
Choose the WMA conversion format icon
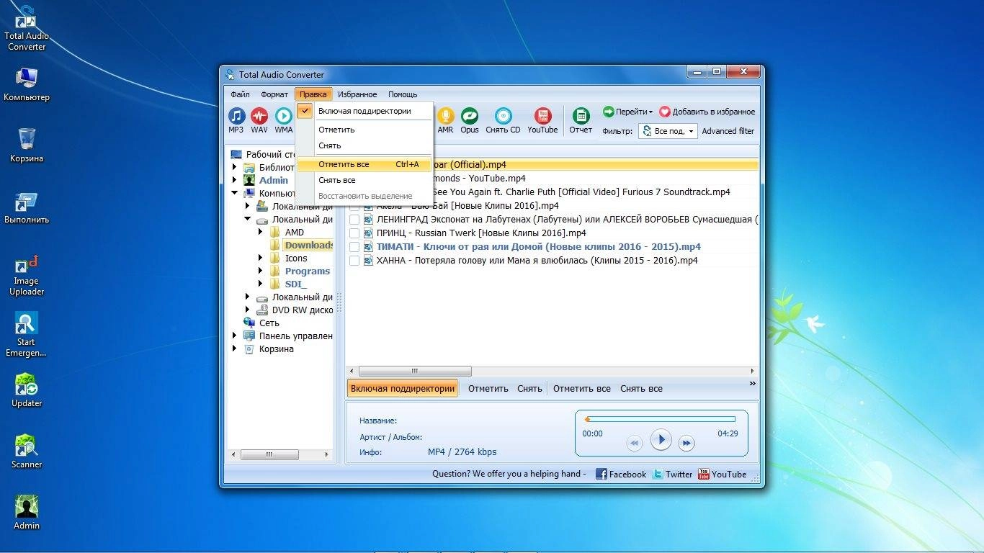coord(284,120)
